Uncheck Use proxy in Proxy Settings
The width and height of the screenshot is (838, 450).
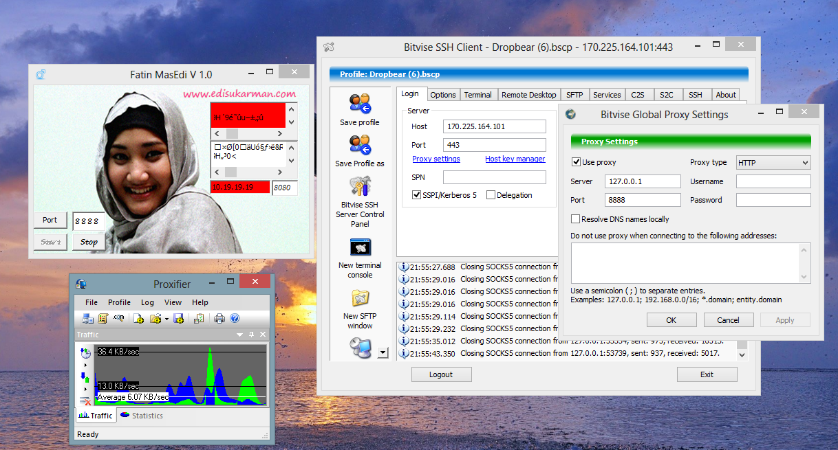click(x=576, y=162)
